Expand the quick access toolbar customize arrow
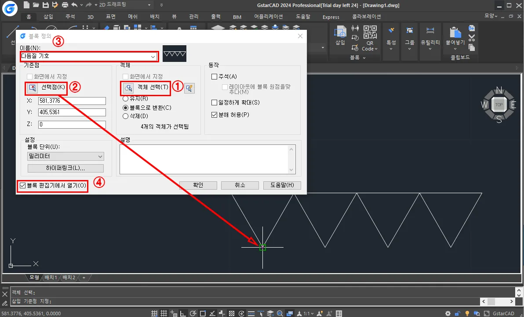This screenshot has width=524, height=317. point(162,5)
